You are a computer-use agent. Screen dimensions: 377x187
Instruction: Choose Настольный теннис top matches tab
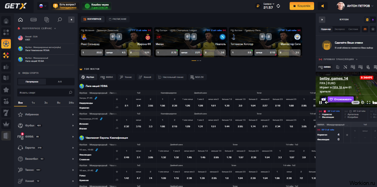[171, 77]
